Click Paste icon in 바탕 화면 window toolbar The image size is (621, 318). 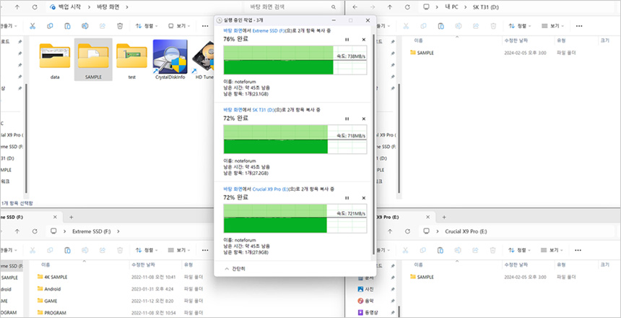67,26
